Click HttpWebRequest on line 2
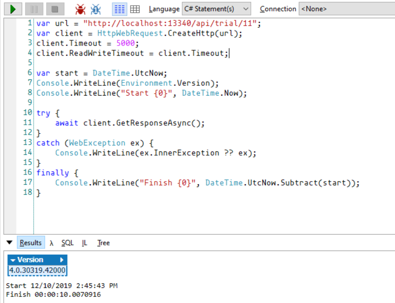 tap(130, 33)
